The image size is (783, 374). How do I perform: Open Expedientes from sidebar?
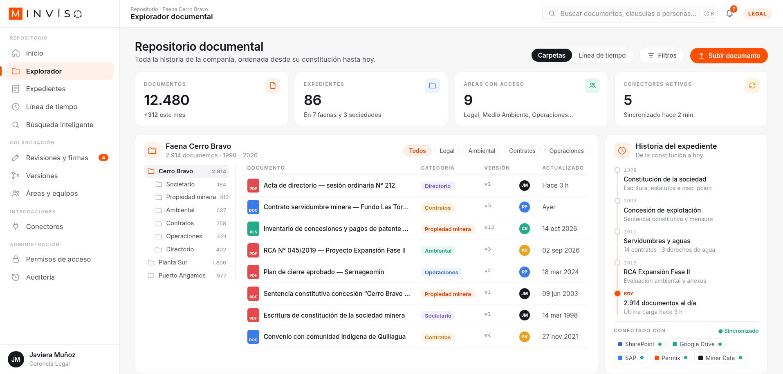[x=60, y=89]
